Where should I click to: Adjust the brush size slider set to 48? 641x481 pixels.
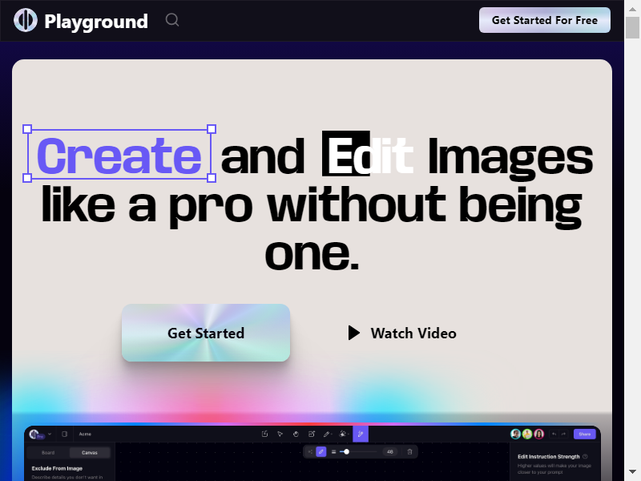[x=347, y=452]
